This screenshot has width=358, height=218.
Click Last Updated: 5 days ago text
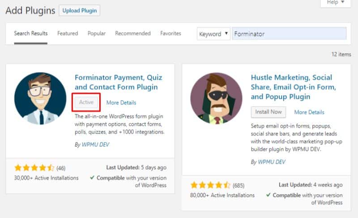[136, 167]
